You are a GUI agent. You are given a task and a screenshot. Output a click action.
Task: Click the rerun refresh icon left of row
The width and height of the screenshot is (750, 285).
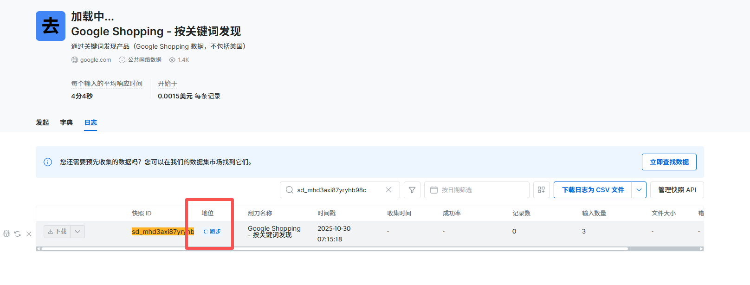[18, 234]
